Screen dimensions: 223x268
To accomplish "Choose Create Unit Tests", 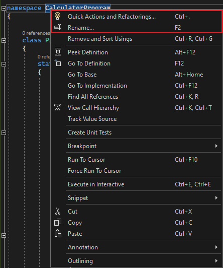I will pyautogui.click(x=137, y=132).
